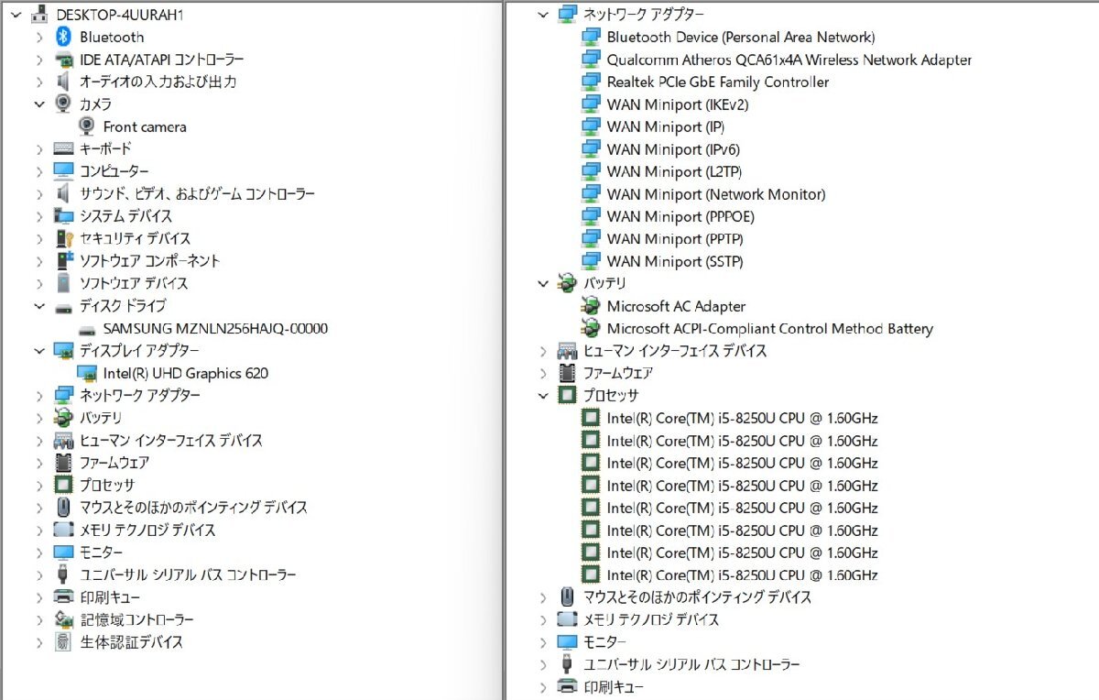Click the カメラ webcam category icon
1099x700 pixels.
pyautogui.click(x=63, y=104)
